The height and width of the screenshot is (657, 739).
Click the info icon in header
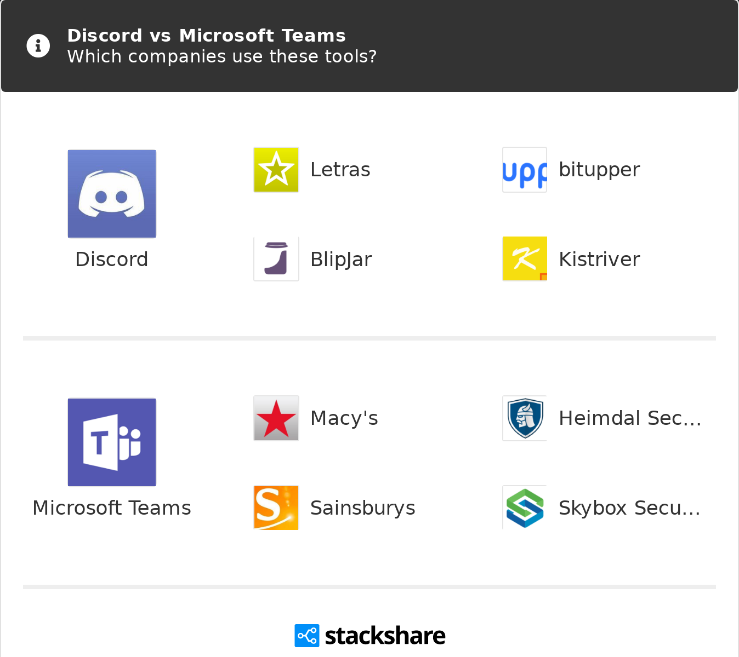[38, 45]
